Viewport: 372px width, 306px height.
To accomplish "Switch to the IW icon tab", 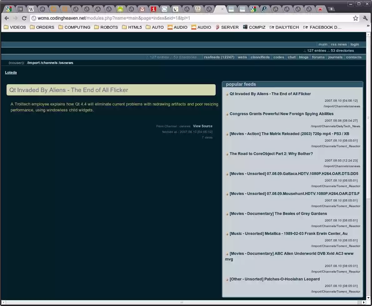I will [20, 9].
